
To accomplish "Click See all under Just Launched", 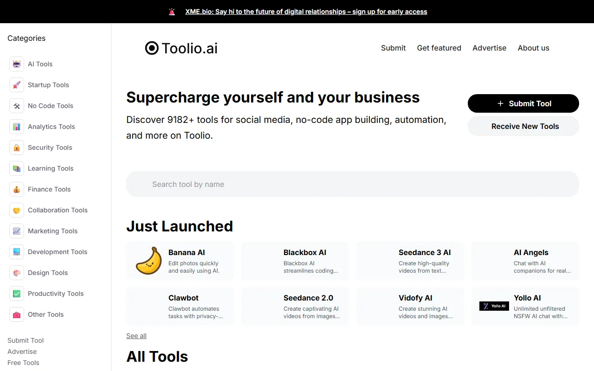I will pyautogui.click(x=136, y=336).
